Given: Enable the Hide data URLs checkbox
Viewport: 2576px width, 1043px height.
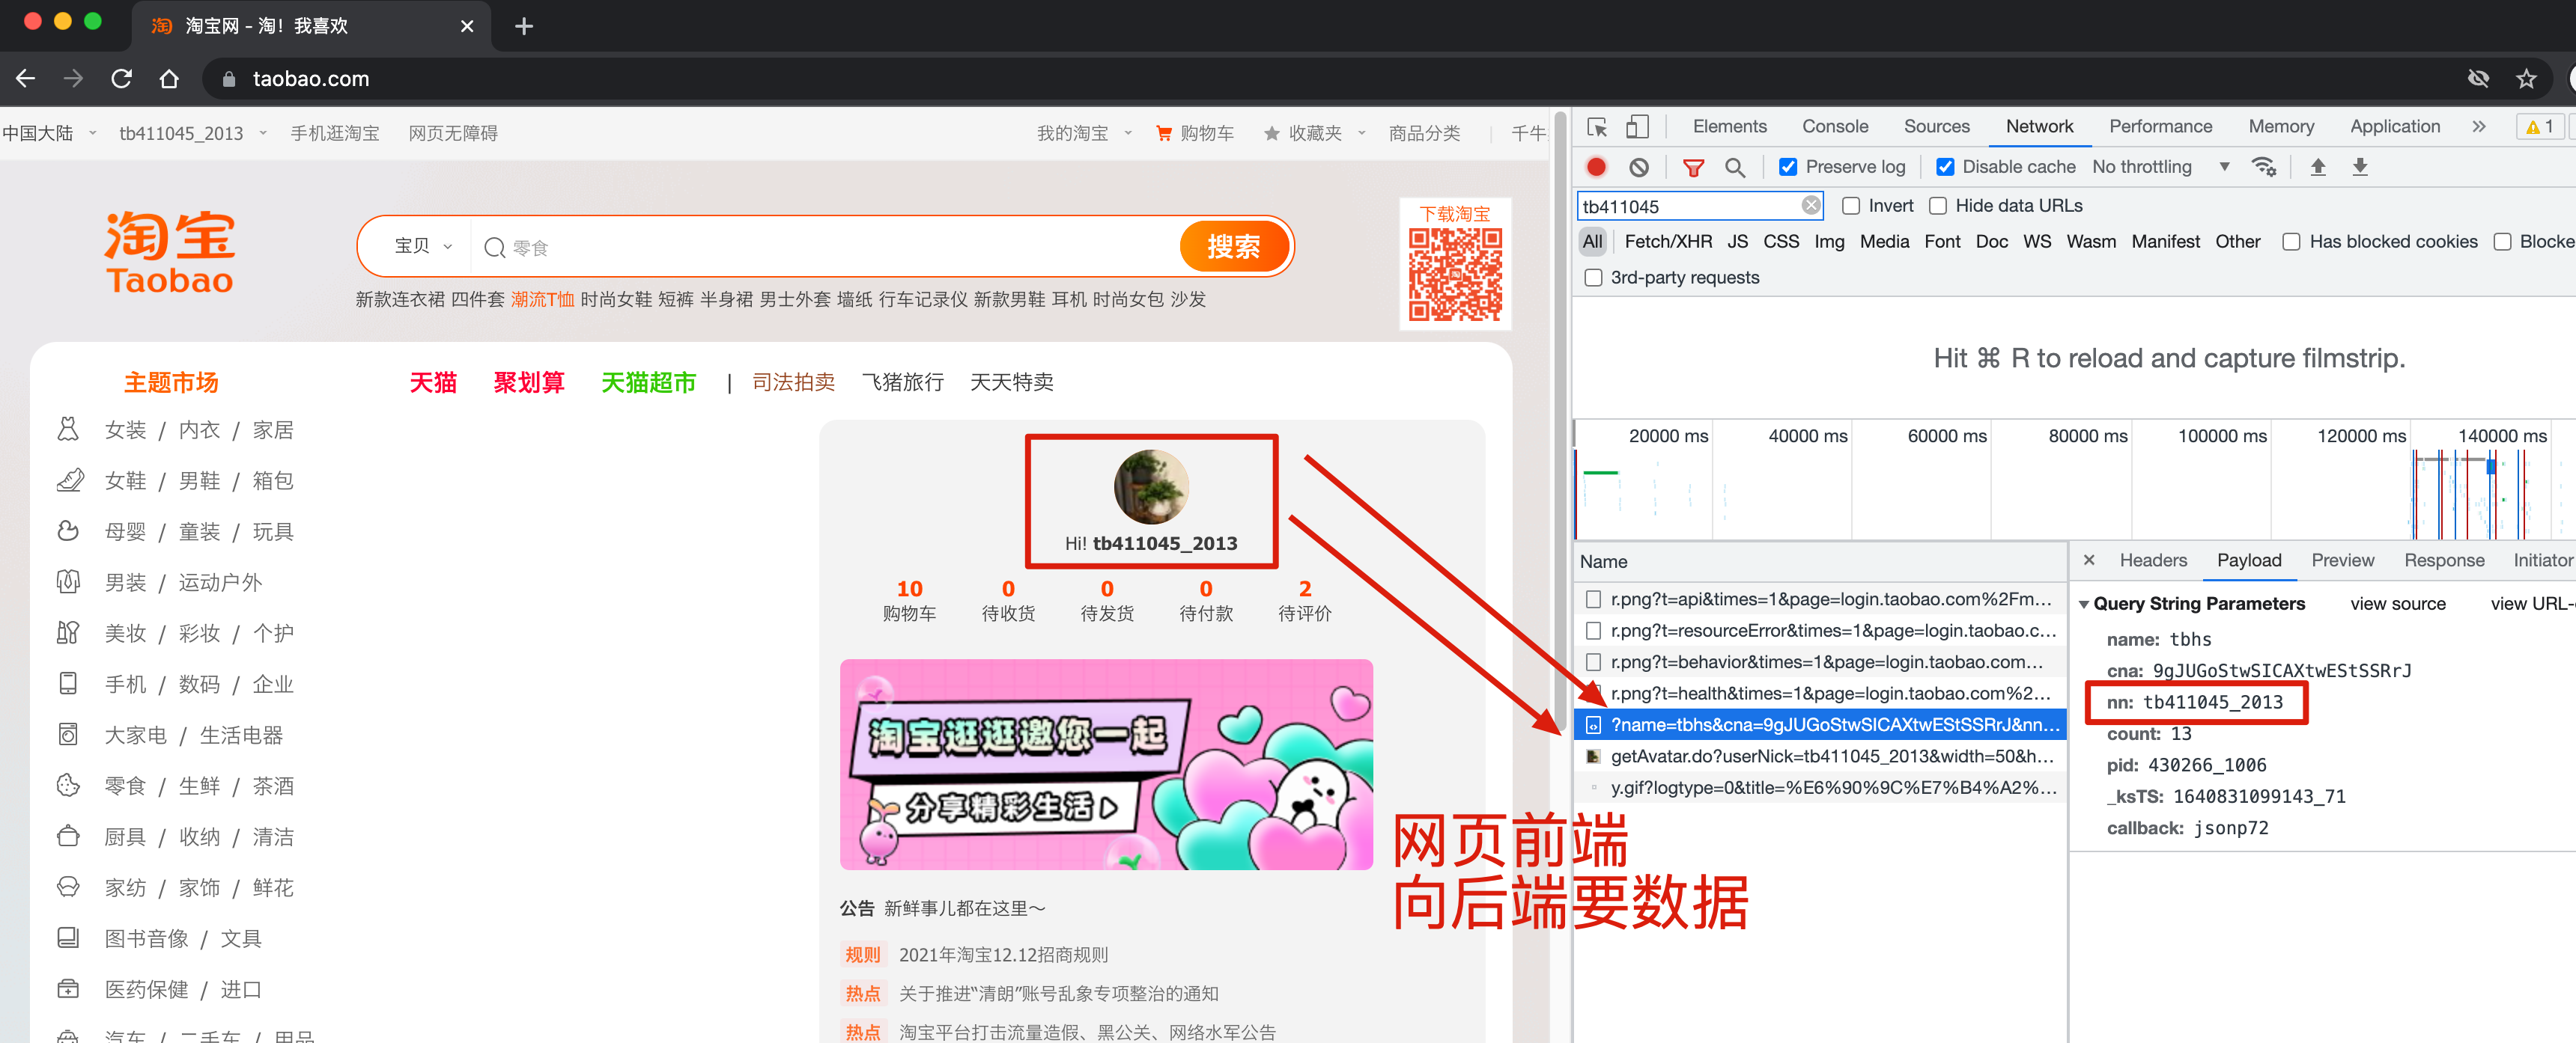Looking at the screenshot, I should click(x=1939, y=206).
